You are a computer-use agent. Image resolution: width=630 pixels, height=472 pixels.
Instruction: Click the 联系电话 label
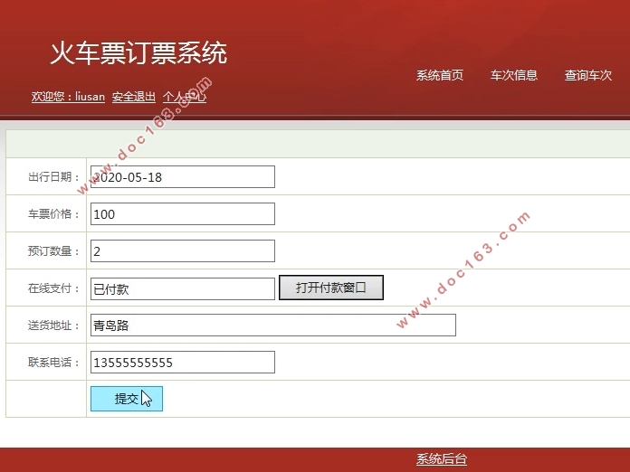tap(53, 363)
